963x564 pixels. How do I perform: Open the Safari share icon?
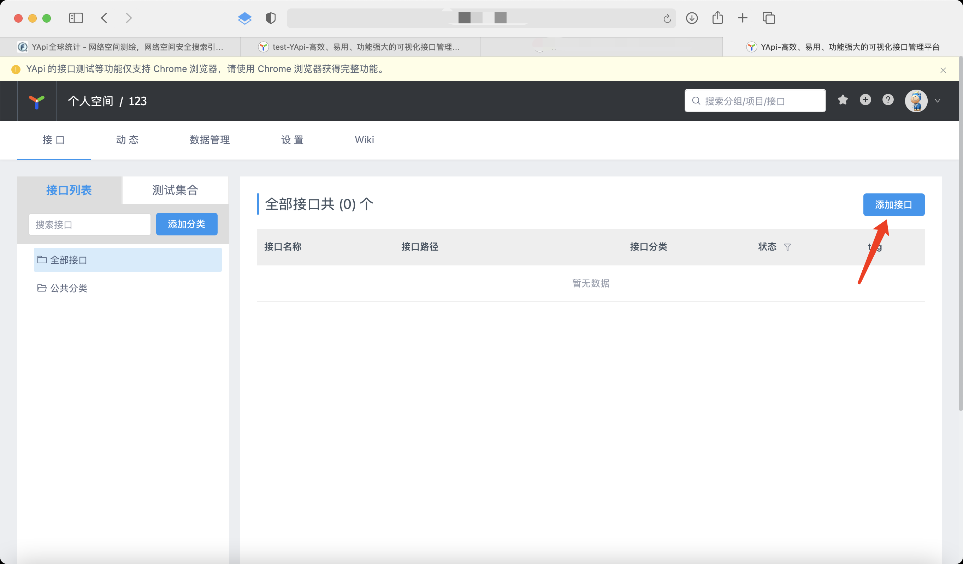(x=717, y=18)
